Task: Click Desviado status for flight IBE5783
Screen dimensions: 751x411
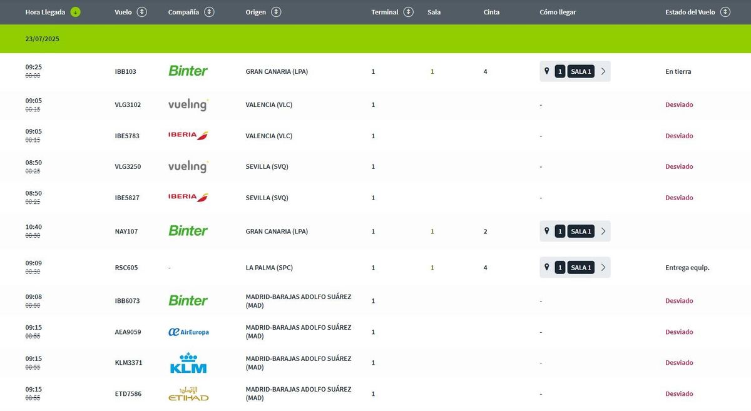Action: [x=679, y=136]
